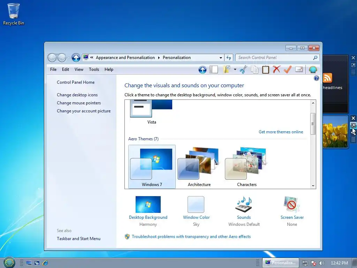
Task: Click the Forward navigation button
Action: tap(62, 58)
